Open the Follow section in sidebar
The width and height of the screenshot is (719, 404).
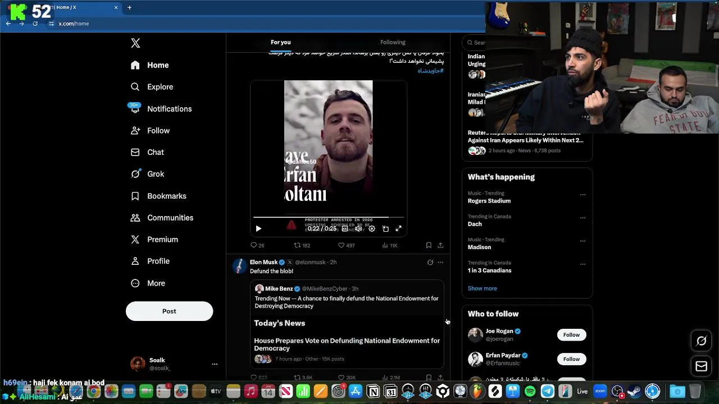(150, 131)
